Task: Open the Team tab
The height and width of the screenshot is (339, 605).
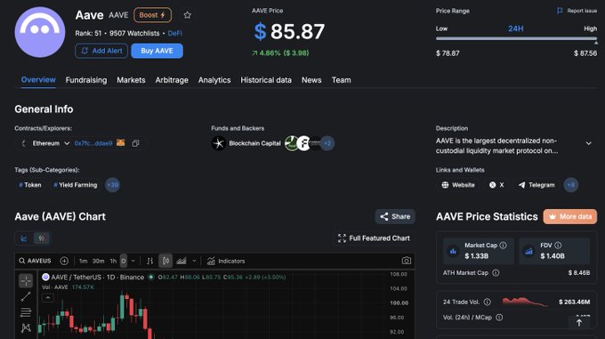Action: click(342, 80)
